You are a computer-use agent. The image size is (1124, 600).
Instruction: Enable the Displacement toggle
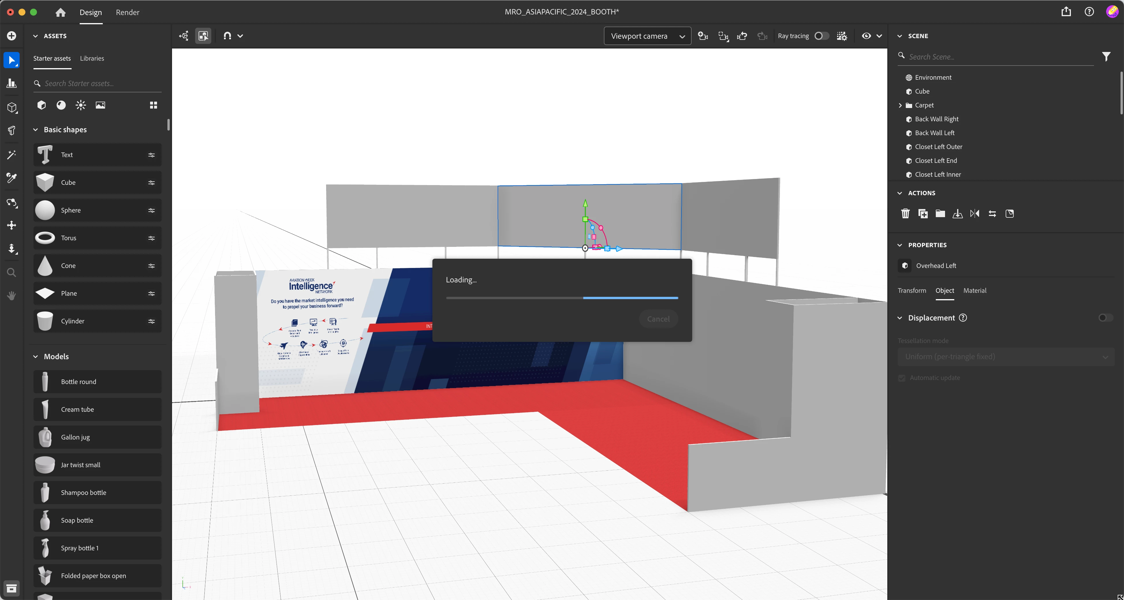click(x=1105, y=318)
